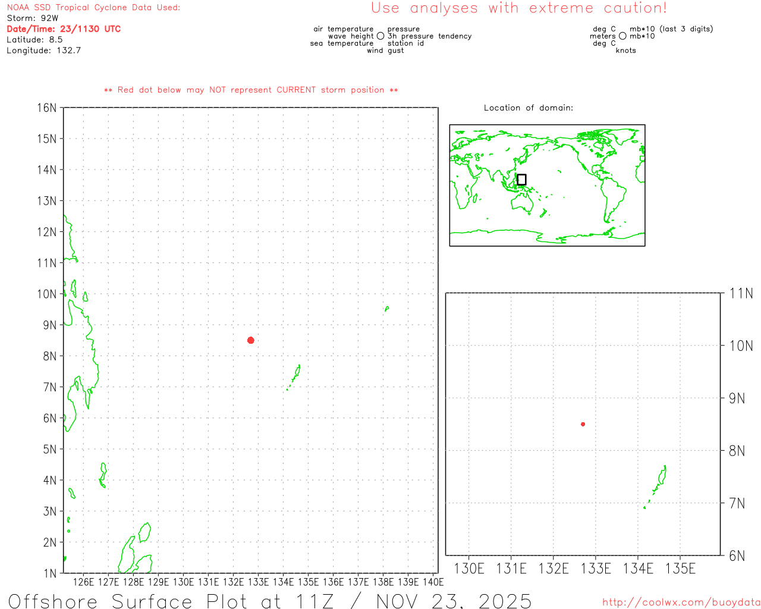The height and width of the screenshot is (609, 761).
Task: Click the red storm dot on zoomed inset map
Action: (583, 424)
